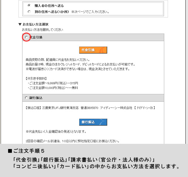188x177 pixels.
Task: Click the 【代引き手数料】 heading text
Action: (36, 79)
